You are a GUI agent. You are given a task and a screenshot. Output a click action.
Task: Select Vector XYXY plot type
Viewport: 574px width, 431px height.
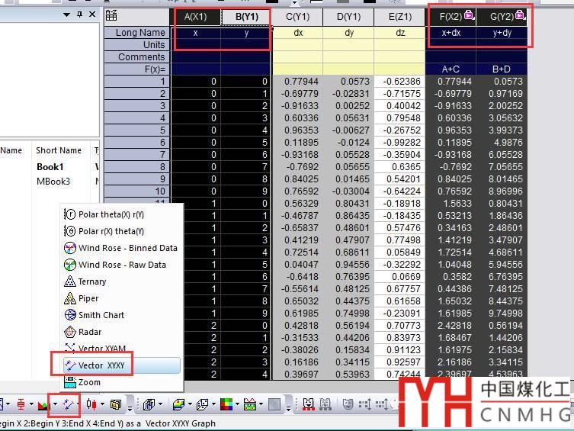click(101, 365)
